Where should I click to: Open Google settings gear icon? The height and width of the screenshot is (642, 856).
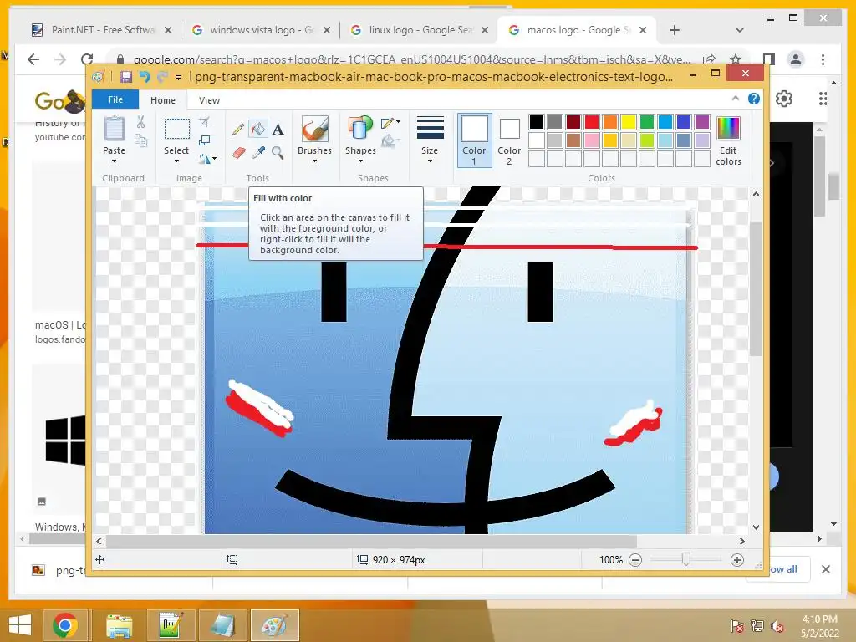click(x=784, y=99)
